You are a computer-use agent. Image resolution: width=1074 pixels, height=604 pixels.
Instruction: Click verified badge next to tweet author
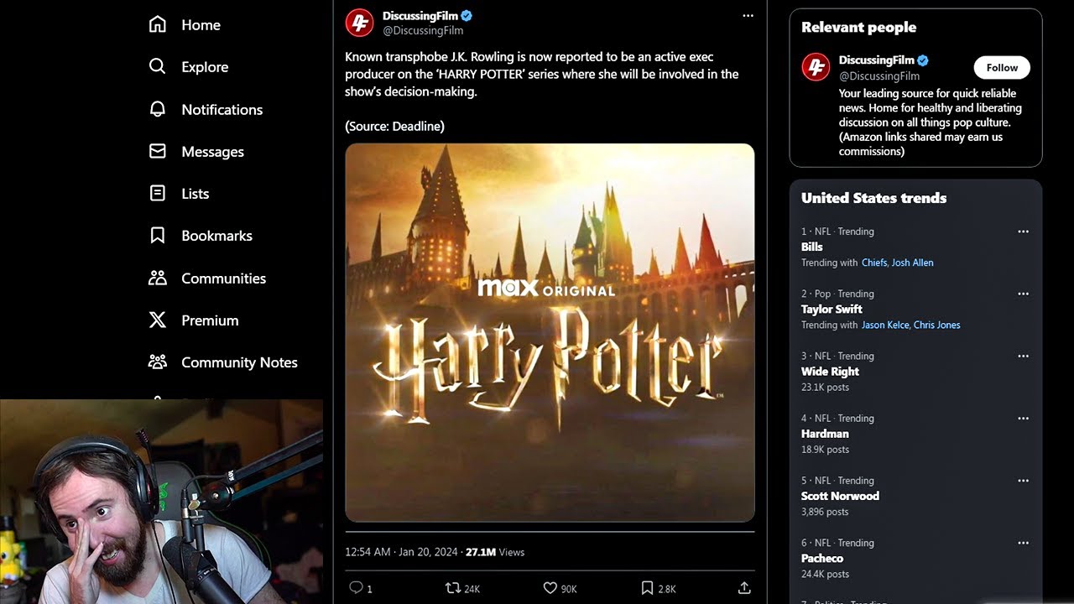click(x=467, y=16)
